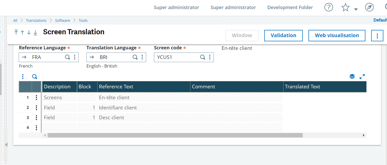This screenshot has width=387, height=165.
Task: Click the Validation button
Action: coord(283,36)
